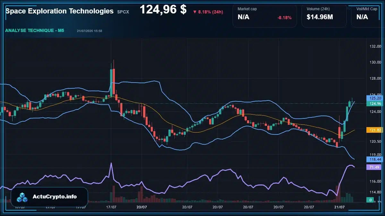
Task: Click the SPCX ticker symbol
Action: (x=123, y=12)
